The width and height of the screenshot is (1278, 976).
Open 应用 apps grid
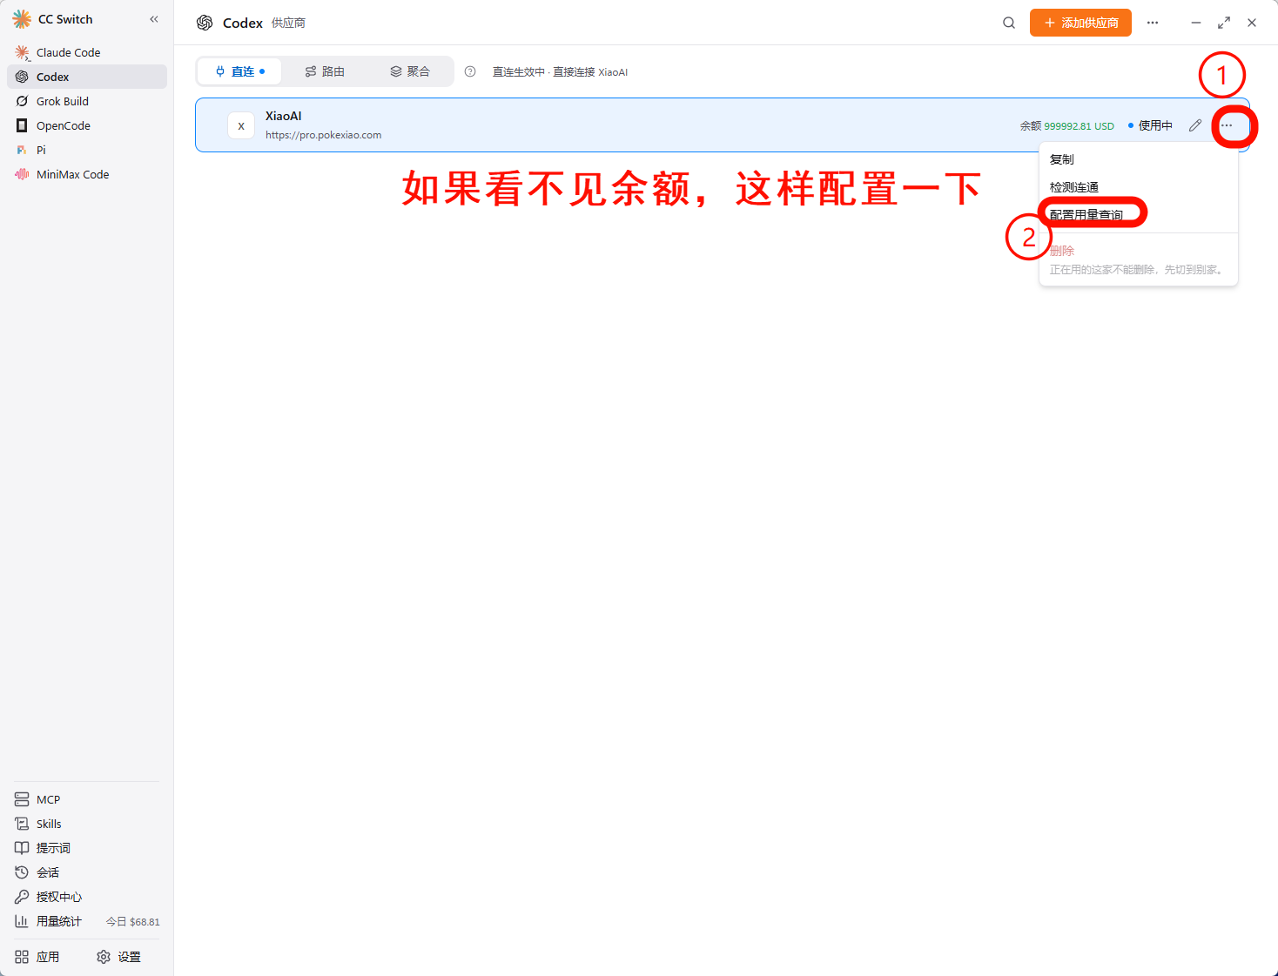click(37, 957)
